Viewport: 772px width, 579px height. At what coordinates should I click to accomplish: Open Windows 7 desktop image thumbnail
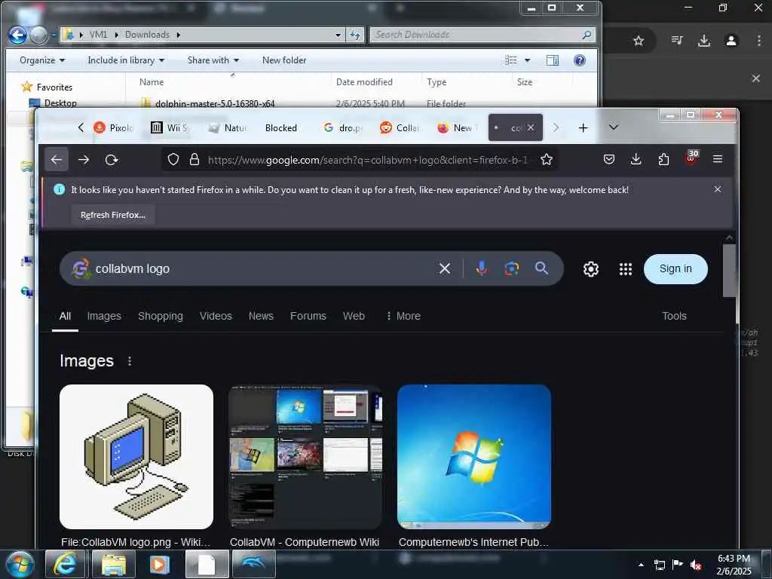474,456
